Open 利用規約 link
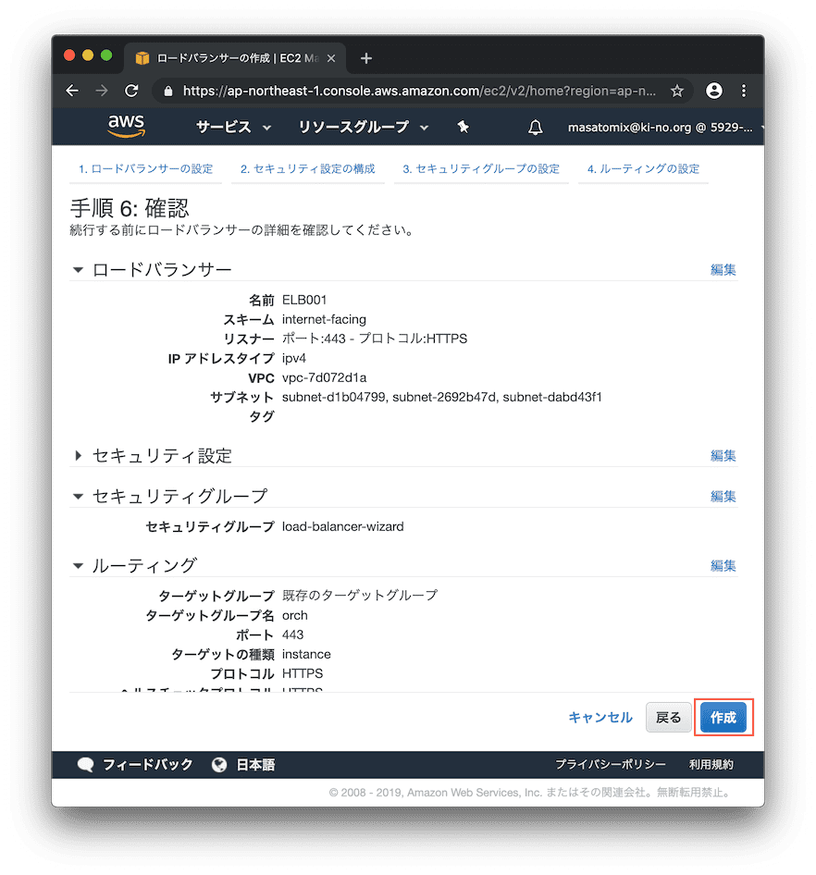This screenshot has height=875, width=816. tap(711, 765)
